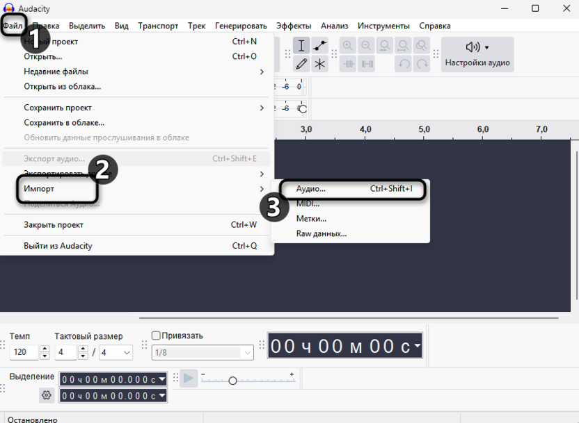The image size is (579, 423).
Task: Expand the Импорт submenu arrow
Action: tap(262, 189)
